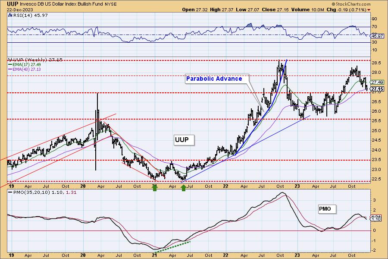Click the Open 27.32 value
Viewport: 388px width, 259px height.
point(195,9)
